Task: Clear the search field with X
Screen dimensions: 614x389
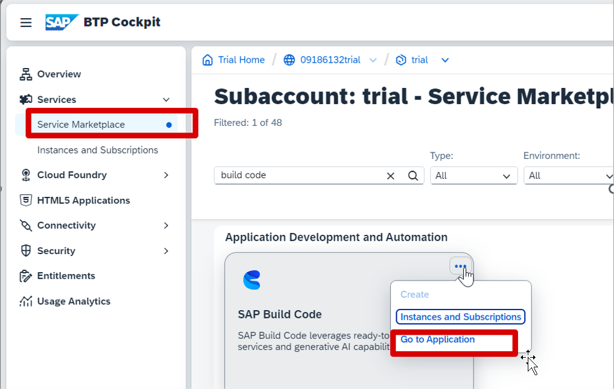Action: 390,176
